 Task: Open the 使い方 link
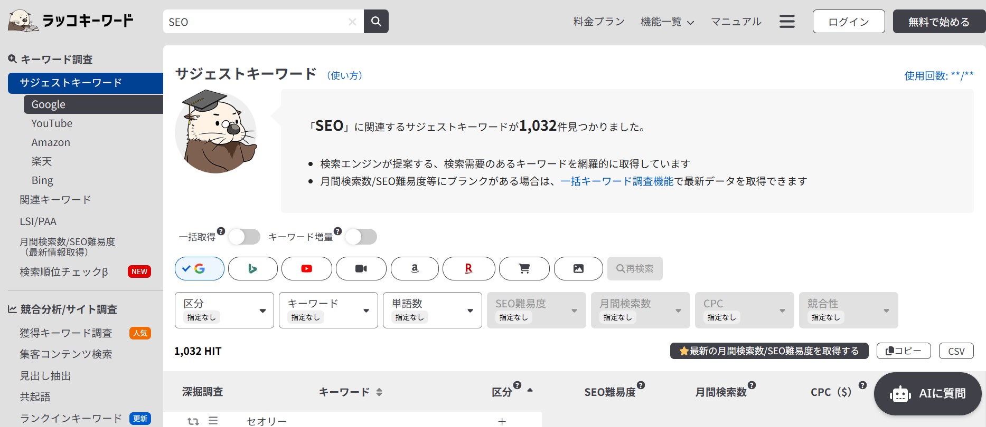coord(345,75)
